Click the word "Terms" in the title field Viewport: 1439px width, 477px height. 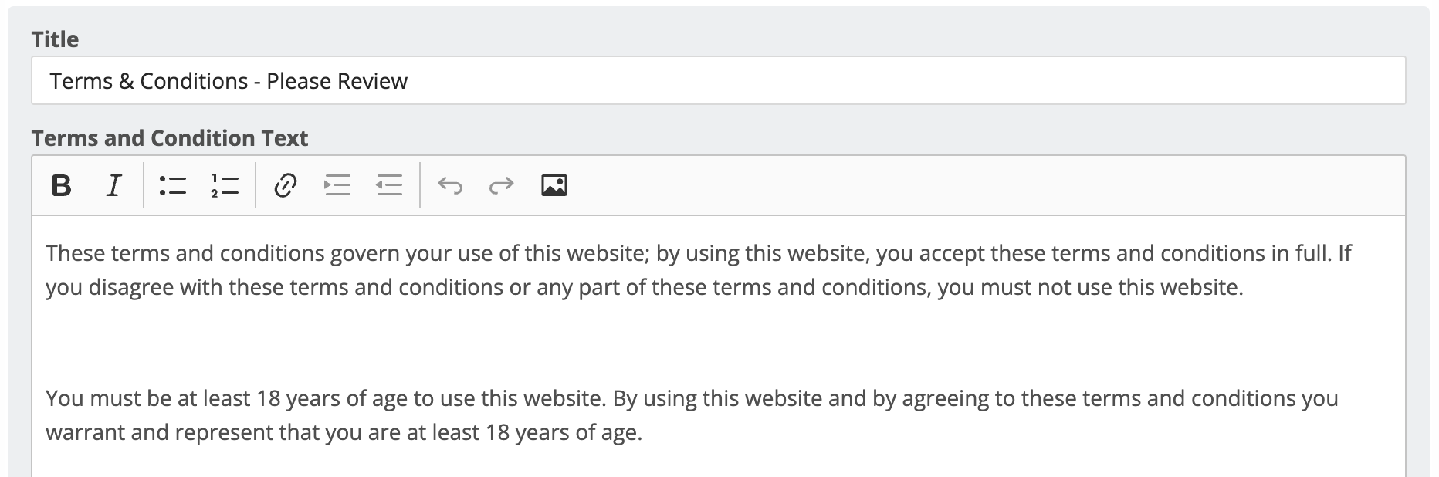(81, 81)
